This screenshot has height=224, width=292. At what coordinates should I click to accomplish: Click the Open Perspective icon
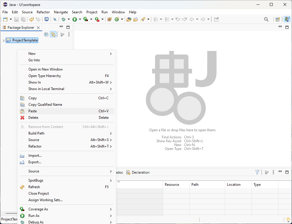click(x=278, y=19)
